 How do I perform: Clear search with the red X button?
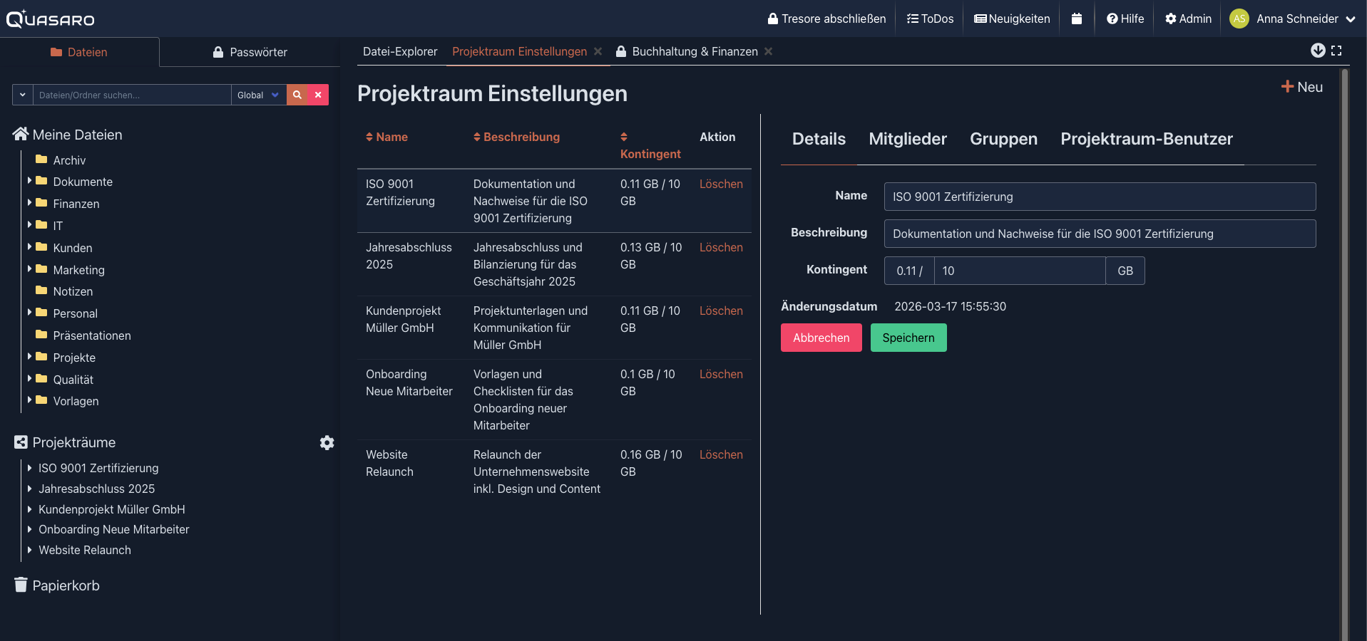[318, 95]
